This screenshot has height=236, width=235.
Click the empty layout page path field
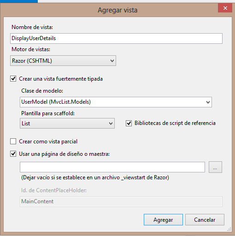[x=112, y=167]
